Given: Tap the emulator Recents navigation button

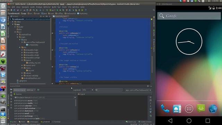Looking at the screenshot, I should [x=208, y=121].
